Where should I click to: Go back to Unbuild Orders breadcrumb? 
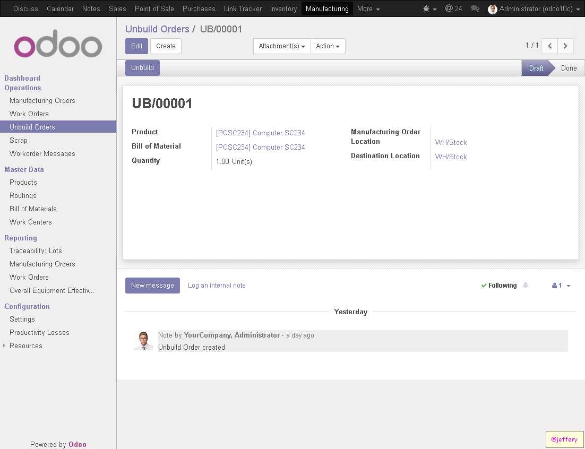[158, 29]
